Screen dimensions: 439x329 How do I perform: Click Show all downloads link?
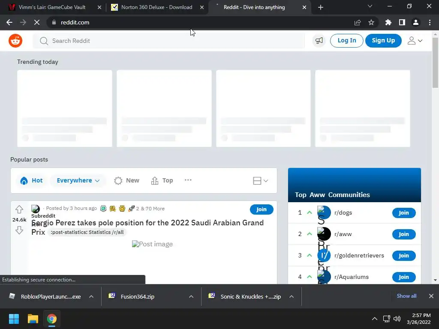pyautogui.click(x=406, y=296)
